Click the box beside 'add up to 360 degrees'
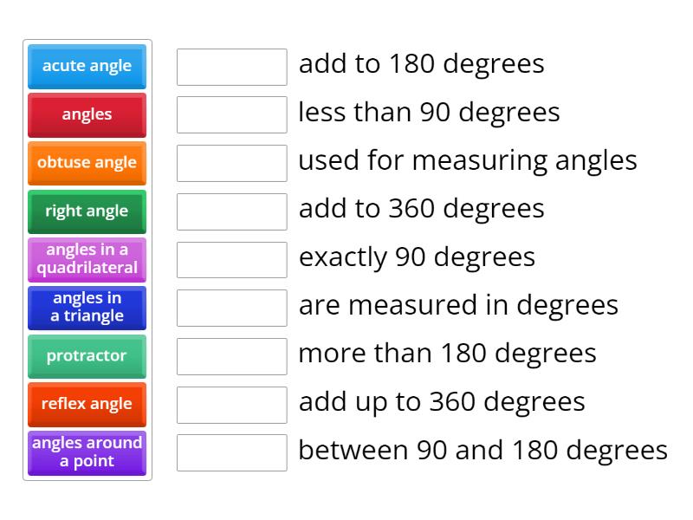The width and height of the screenshot is (693, 520). coord(231,404)
